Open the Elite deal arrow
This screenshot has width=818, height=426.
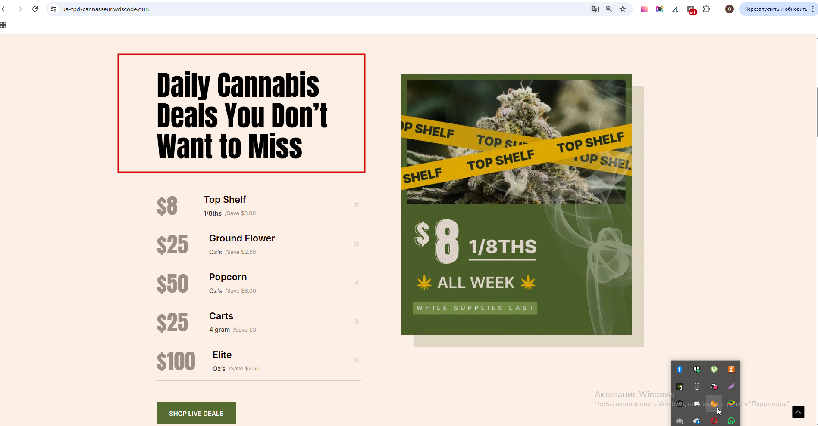(356, 361)
